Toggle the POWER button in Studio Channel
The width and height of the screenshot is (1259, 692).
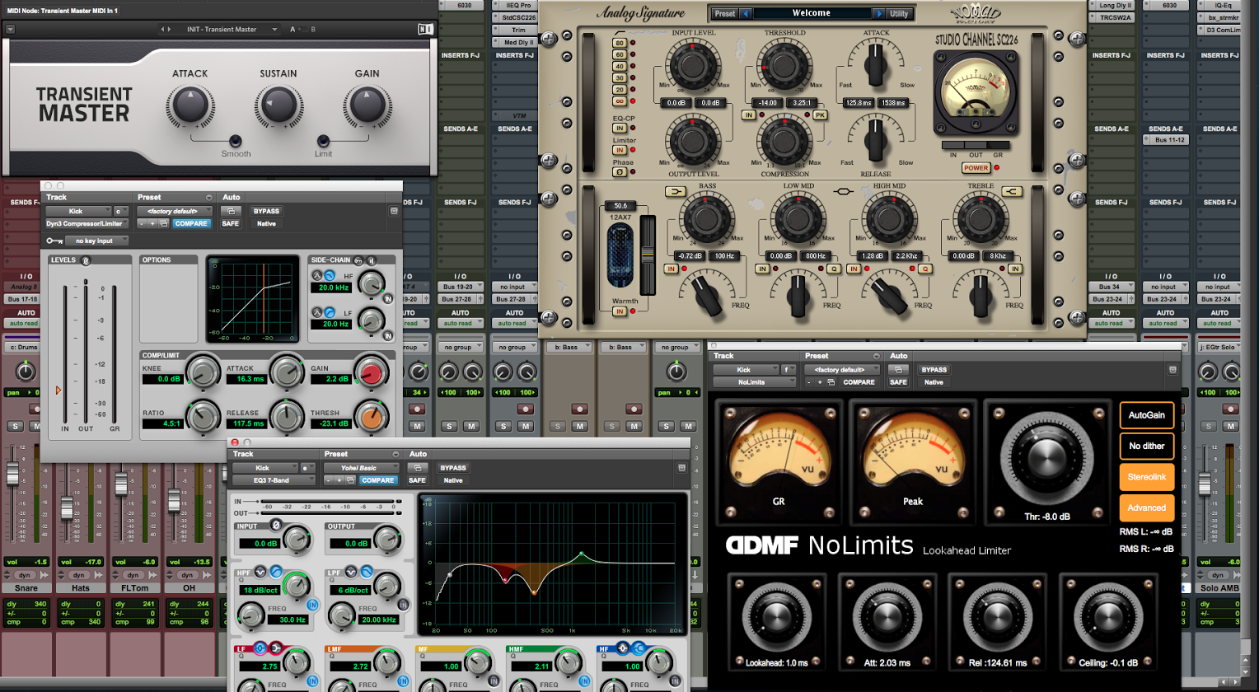(976, 168)
